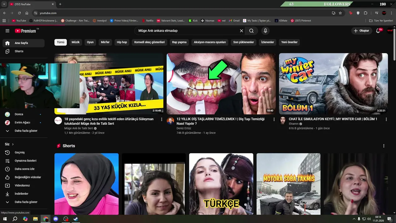Image resolution: width=396 pixels, height=223 pixels.
Task: Open Müge Anlı ile Tatlı Sert channel avatar
Action: point(58,120)
